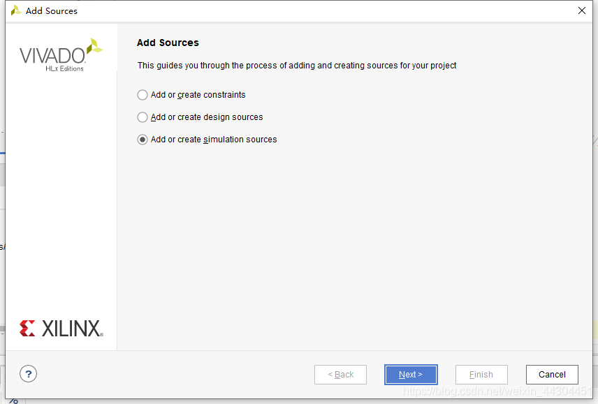Click the 'Add or create design sources' label
598x404 pixels.
[x=207, y=117]
